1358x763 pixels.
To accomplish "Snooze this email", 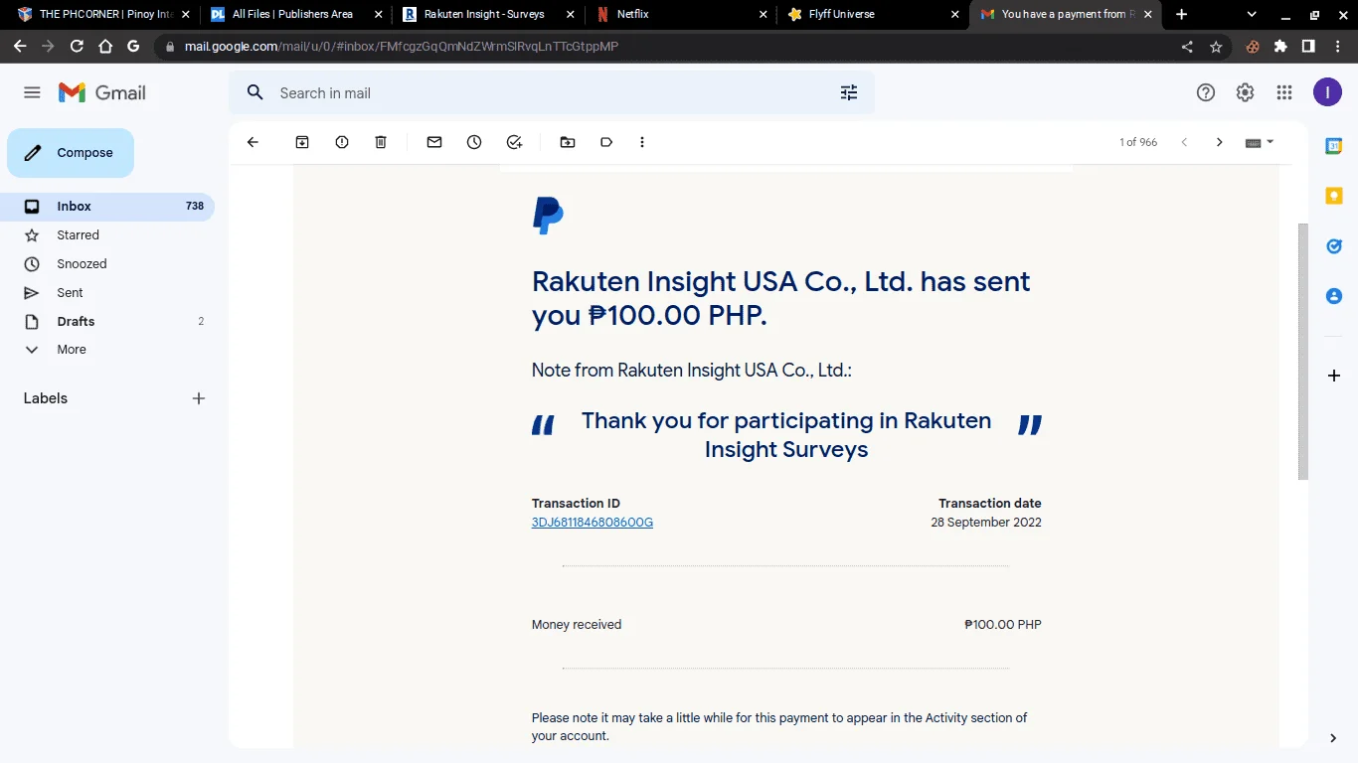I will pyautogui.click(x=474, y=142).
